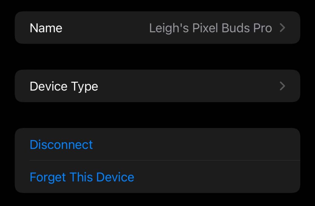Tap the chevron in the Device Type row
This screenshot has height=206, width=315.
282,86
